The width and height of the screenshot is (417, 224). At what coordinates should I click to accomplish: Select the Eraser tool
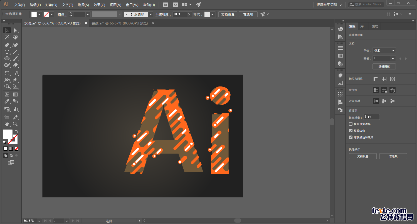(x=15, y=65)
